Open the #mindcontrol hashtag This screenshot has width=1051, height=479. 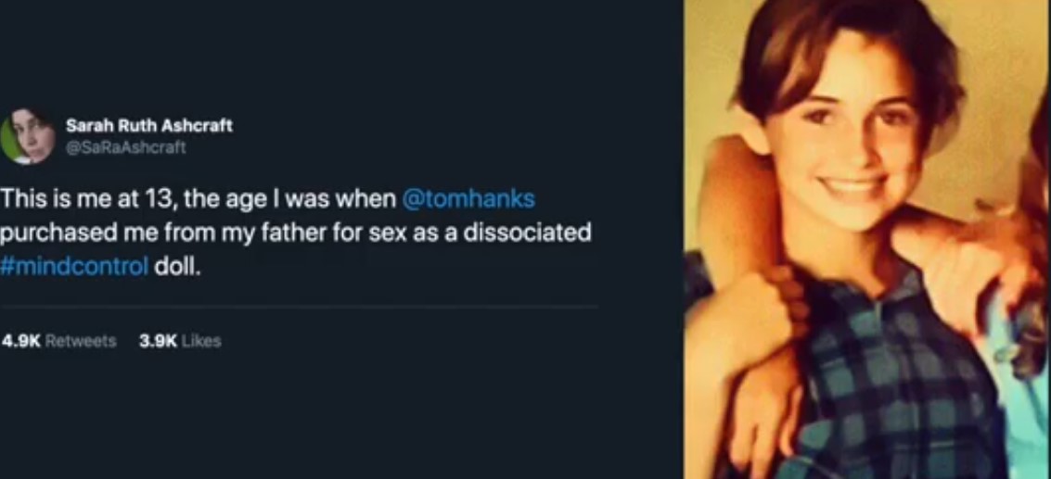(x=73, y=266)
